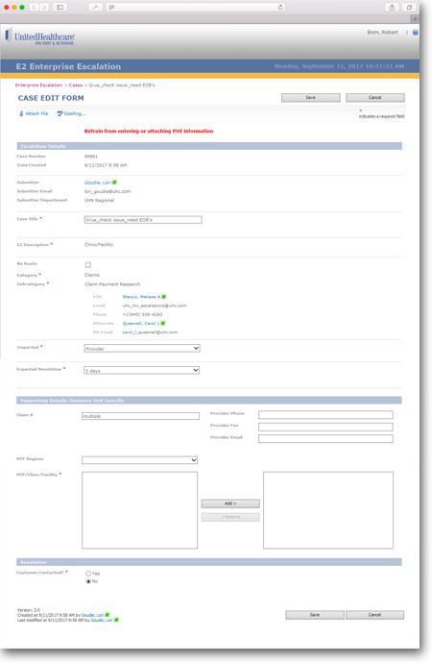Click the help icon next to Born, Robert
432x663 pixels.
coord(415,33)
